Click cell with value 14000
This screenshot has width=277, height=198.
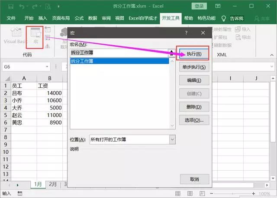click(x=50, y=93)
